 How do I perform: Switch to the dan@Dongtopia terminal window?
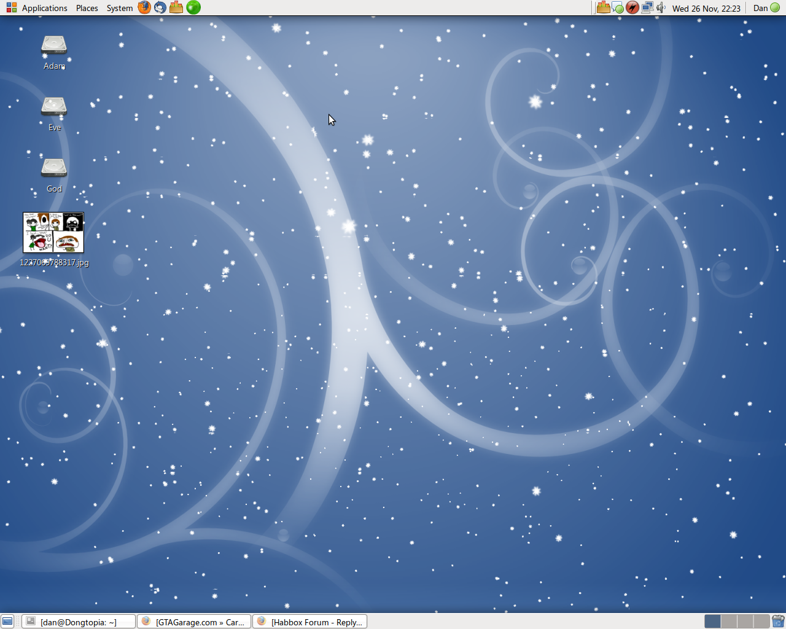[x=78, y=622]
